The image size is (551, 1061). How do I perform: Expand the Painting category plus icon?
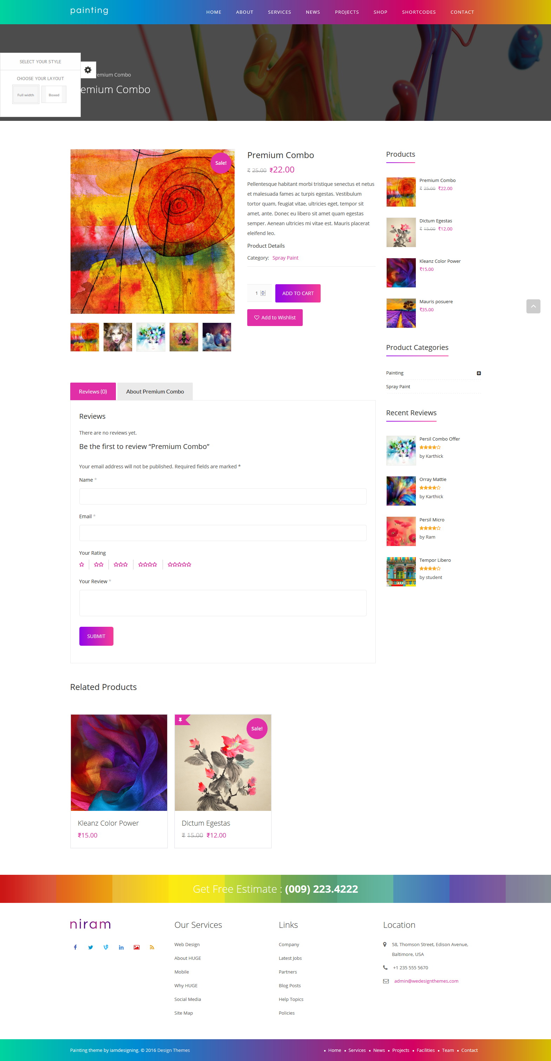(x=479, y=373)
